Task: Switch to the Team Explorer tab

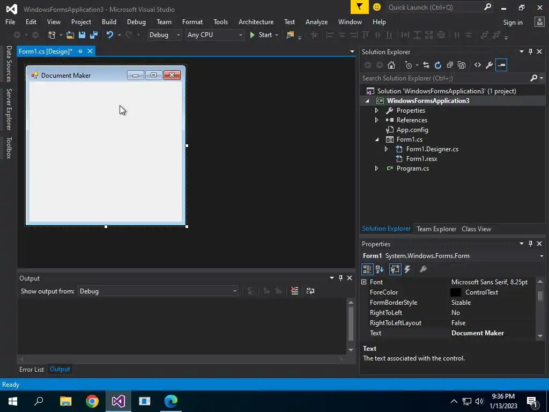Action: (436, 229)
